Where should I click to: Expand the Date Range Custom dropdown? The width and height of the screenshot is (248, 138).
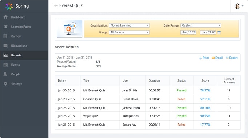pos(201,25)
